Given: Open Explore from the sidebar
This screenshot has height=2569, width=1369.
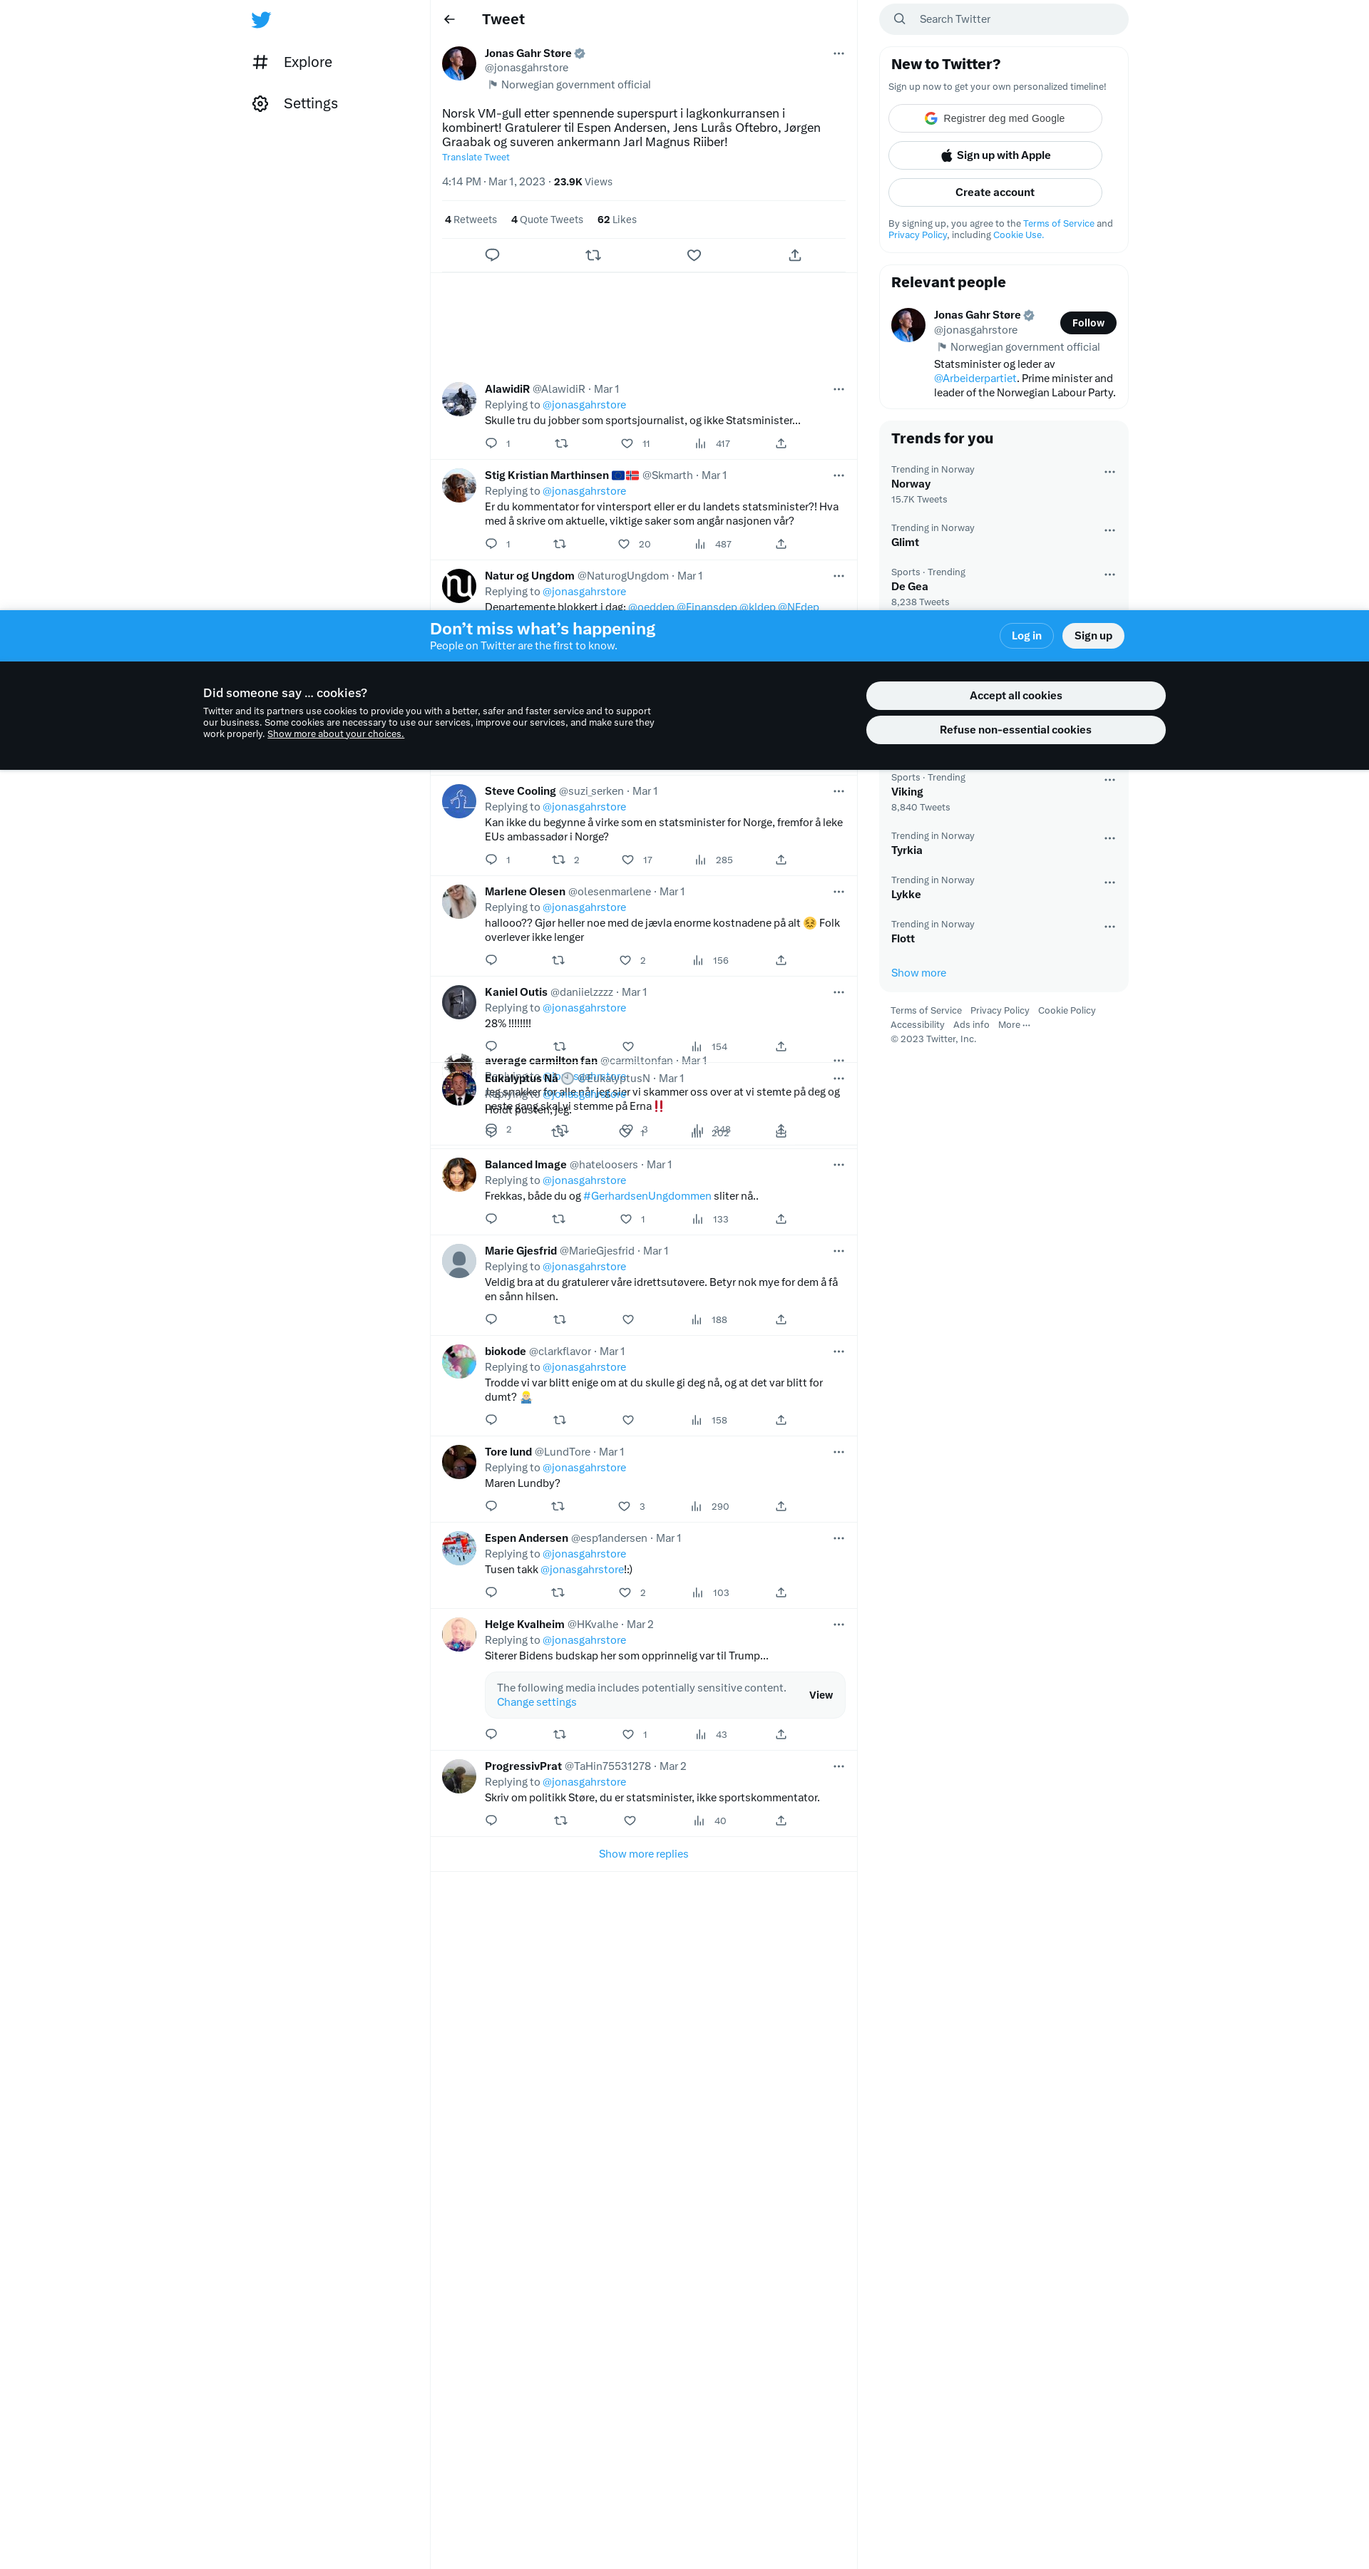Looking at the screenshot, I should pyautogui.click(x=292, y=62).
